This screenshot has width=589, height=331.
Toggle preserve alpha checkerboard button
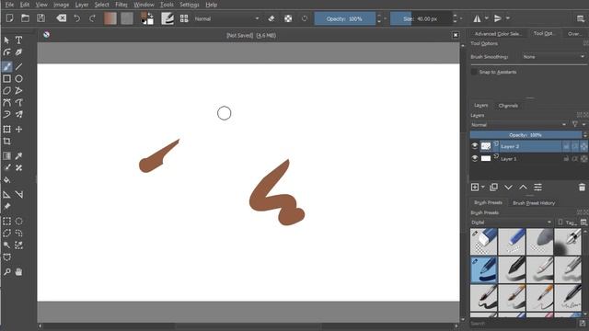click(x=288, y=18)
